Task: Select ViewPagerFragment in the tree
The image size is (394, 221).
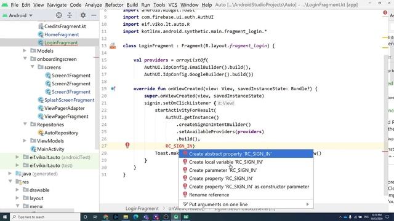Action: tap(66, 116)
